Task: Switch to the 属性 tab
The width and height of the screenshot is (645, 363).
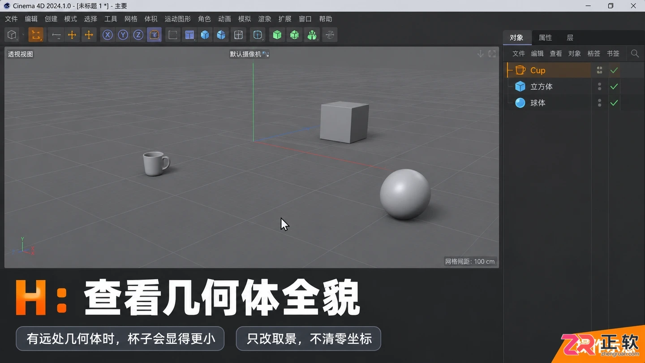Action: pyautogui.click(x=545, y=38)
